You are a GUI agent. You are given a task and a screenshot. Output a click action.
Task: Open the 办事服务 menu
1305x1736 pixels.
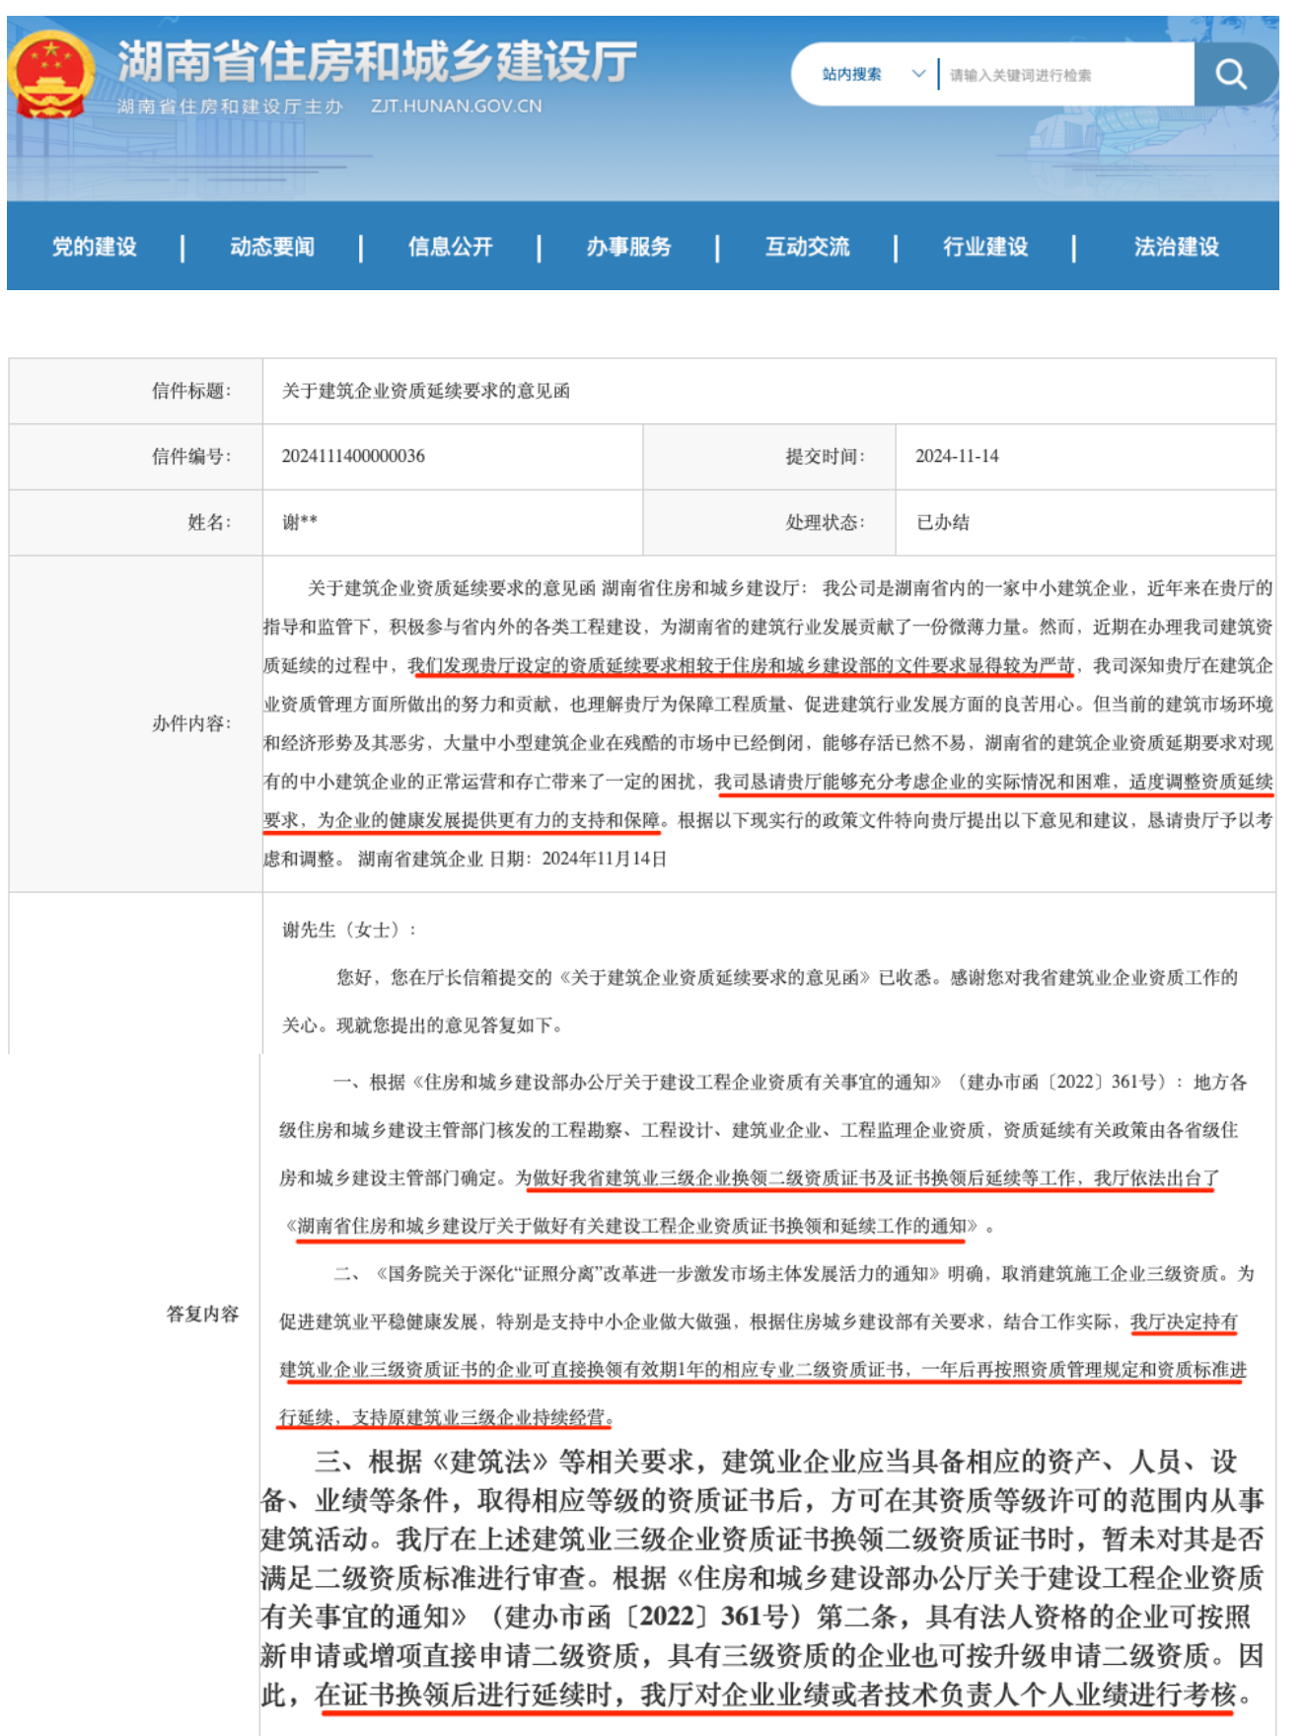pos(629,247)
